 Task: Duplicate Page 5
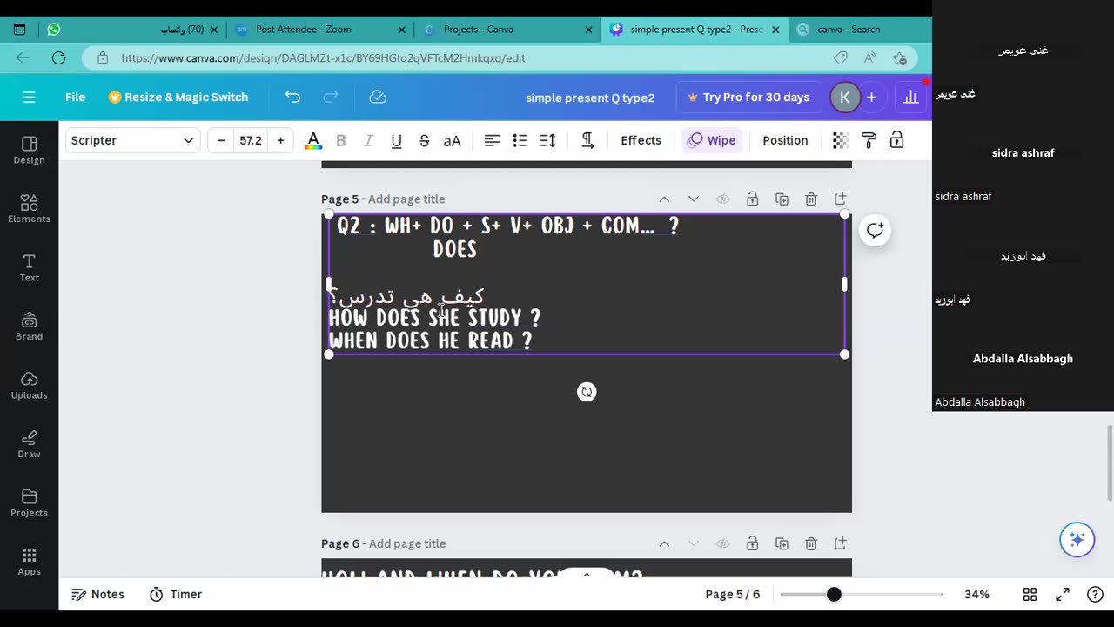(782, 199)
